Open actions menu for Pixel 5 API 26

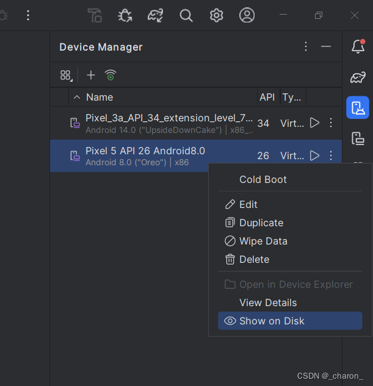[331, 155]
